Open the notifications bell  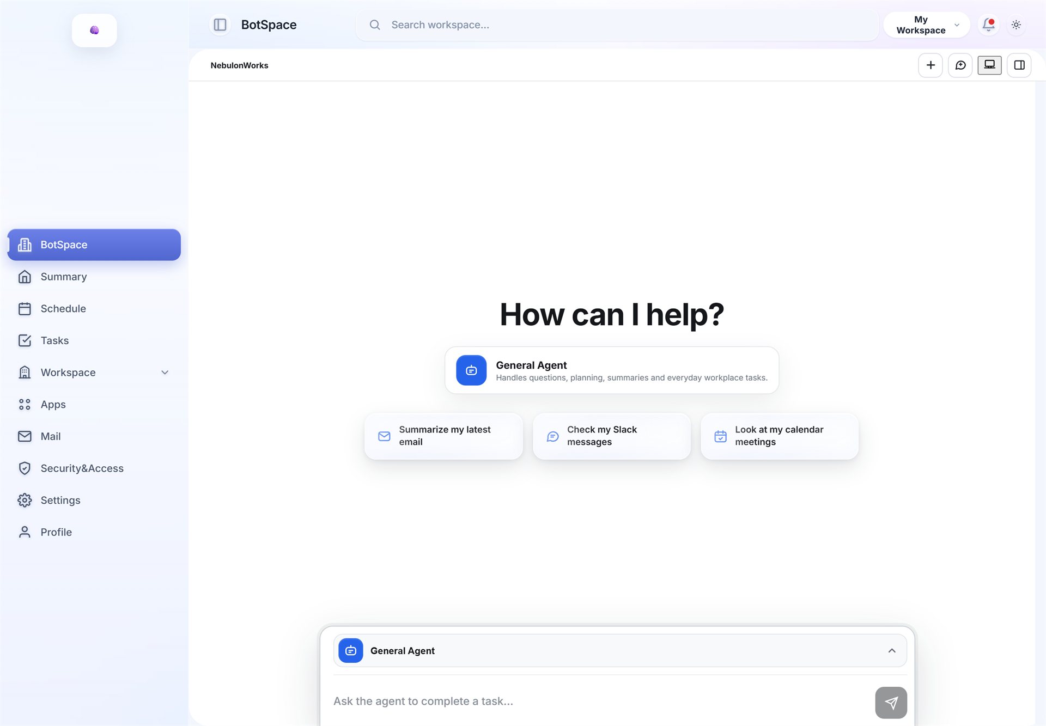(x=988, y=25)
